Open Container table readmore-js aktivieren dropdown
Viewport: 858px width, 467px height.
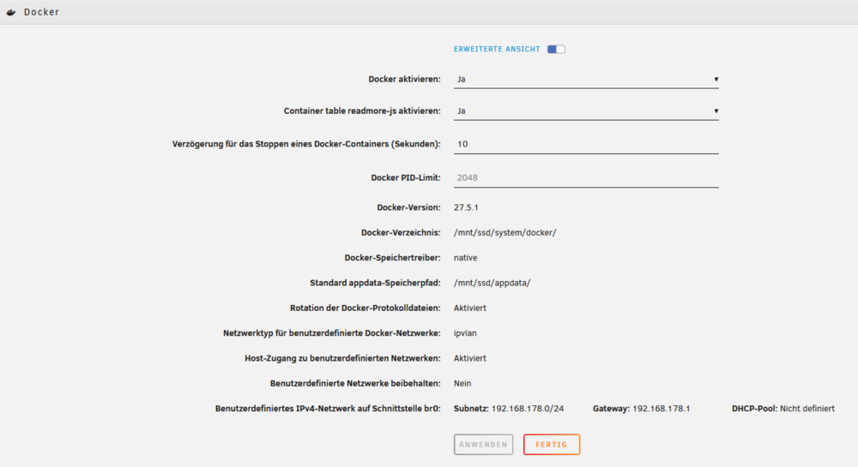pos(586,111)
